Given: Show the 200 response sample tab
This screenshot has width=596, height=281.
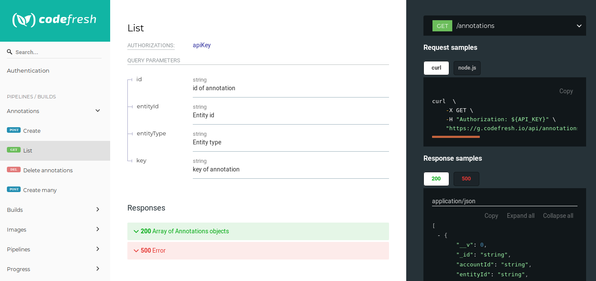Looking at the screenshot, I should [436, 179].
